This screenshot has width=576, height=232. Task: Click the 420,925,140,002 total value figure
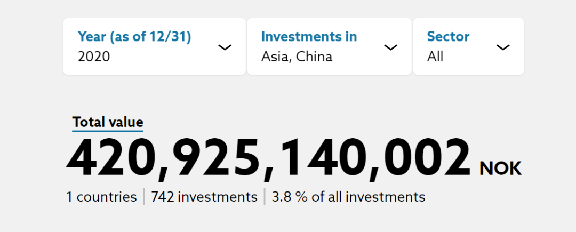coord(268,159)
